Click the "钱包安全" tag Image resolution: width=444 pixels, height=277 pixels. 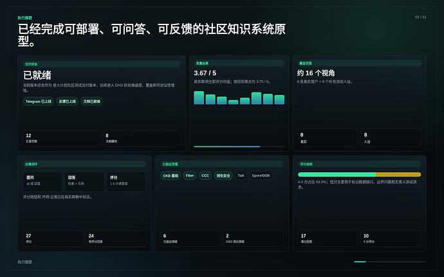pyautogui.click(x=223, y=175)
